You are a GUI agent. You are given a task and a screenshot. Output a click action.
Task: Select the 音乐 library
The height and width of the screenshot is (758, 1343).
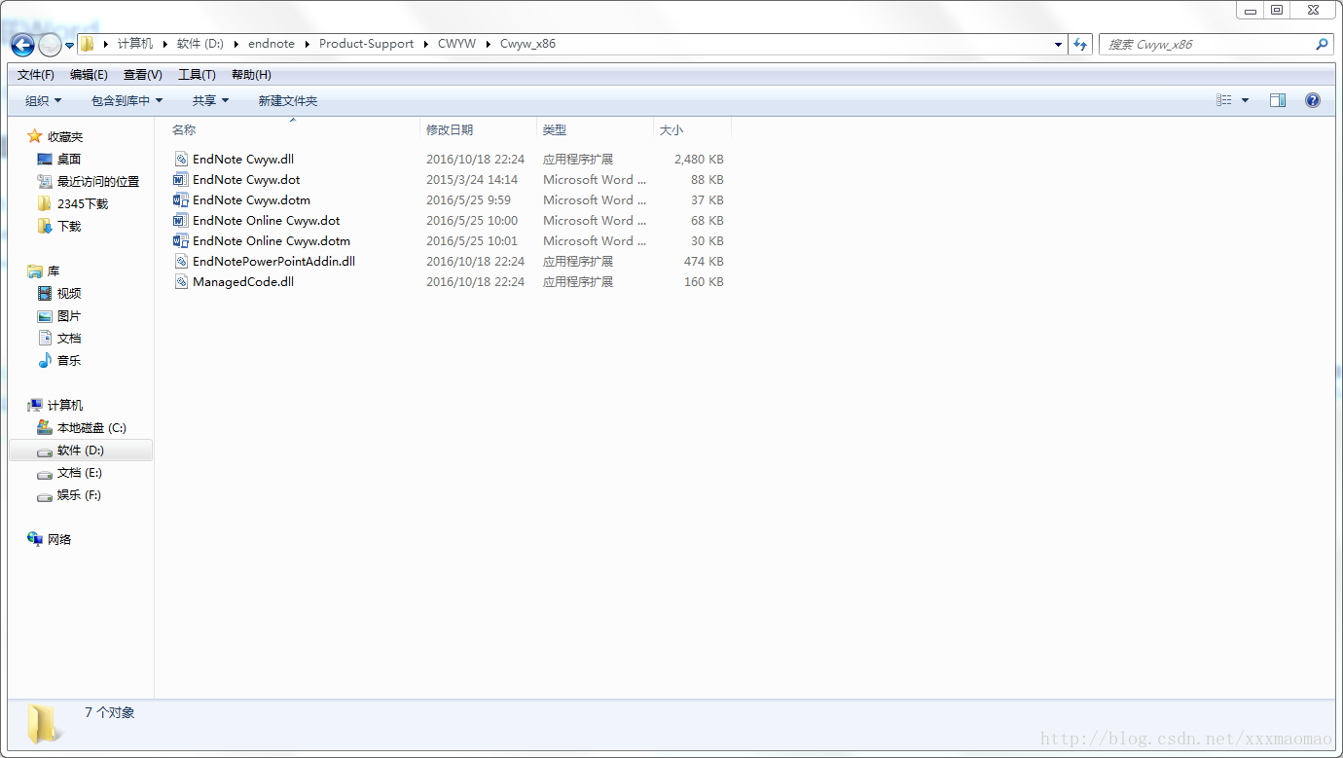click(x=68, y=360)
